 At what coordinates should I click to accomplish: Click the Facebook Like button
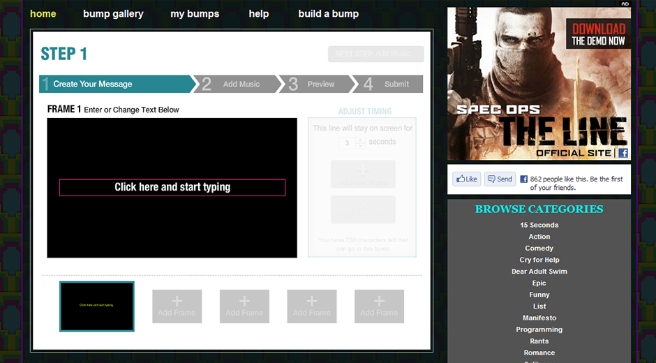(466, 179)
